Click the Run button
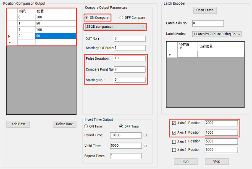Image resolution: width=252 pixels, height=169 pixels. coord(185,161)
